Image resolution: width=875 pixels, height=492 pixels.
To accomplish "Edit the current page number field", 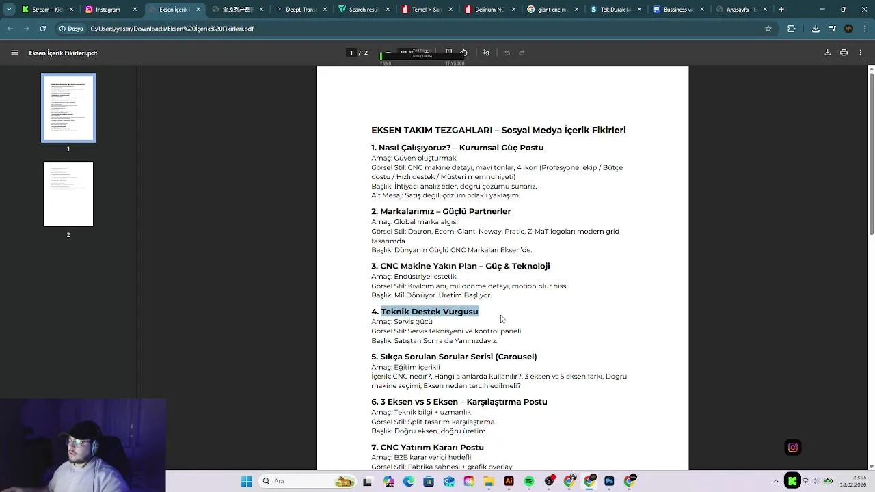I will tap(351, 53).
